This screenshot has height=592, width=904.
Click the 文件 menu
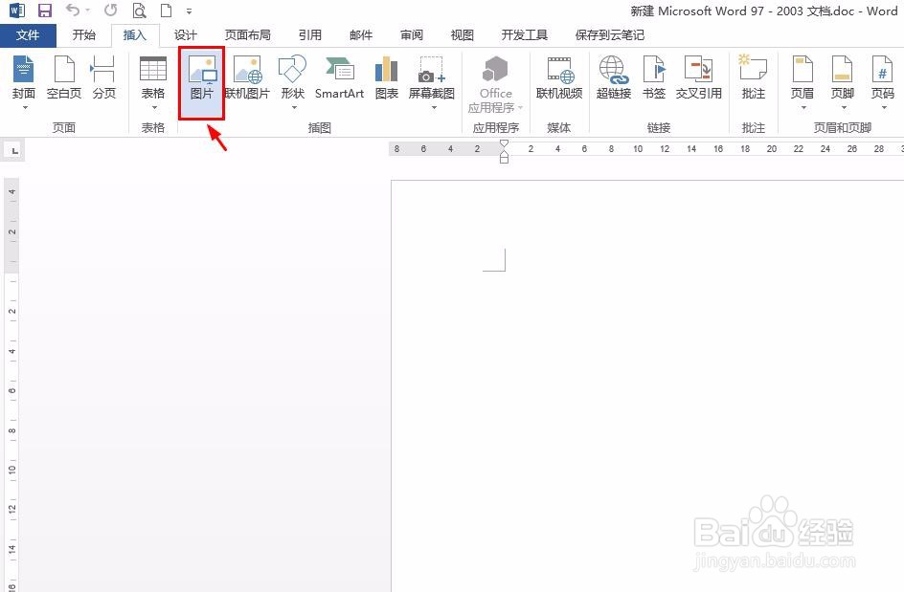29,34
